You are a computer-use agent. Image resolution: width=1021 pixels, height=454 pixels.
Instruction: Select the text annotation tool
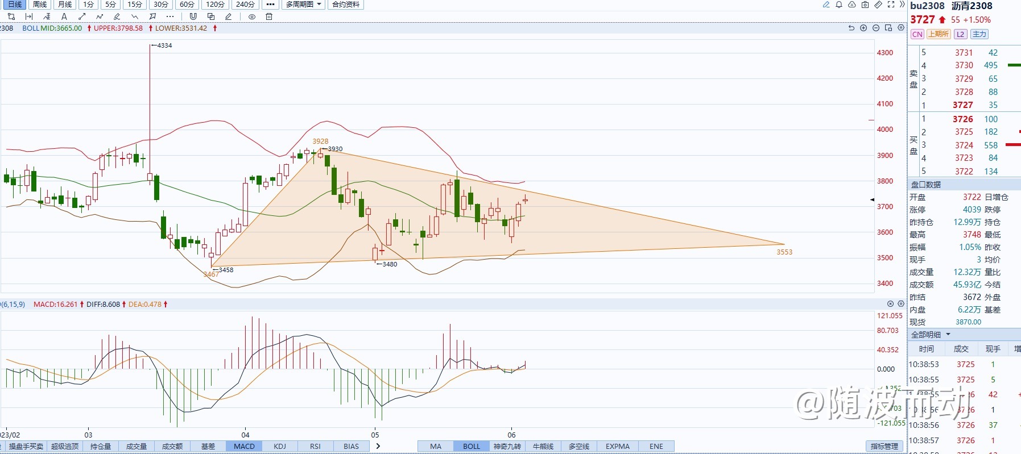[64, 16]
